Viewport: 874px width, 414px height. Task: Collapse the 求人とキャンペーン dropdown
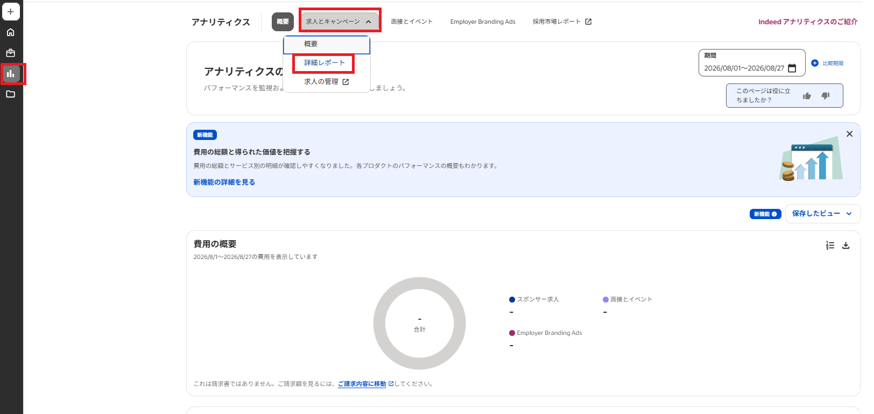coord(340,22)
